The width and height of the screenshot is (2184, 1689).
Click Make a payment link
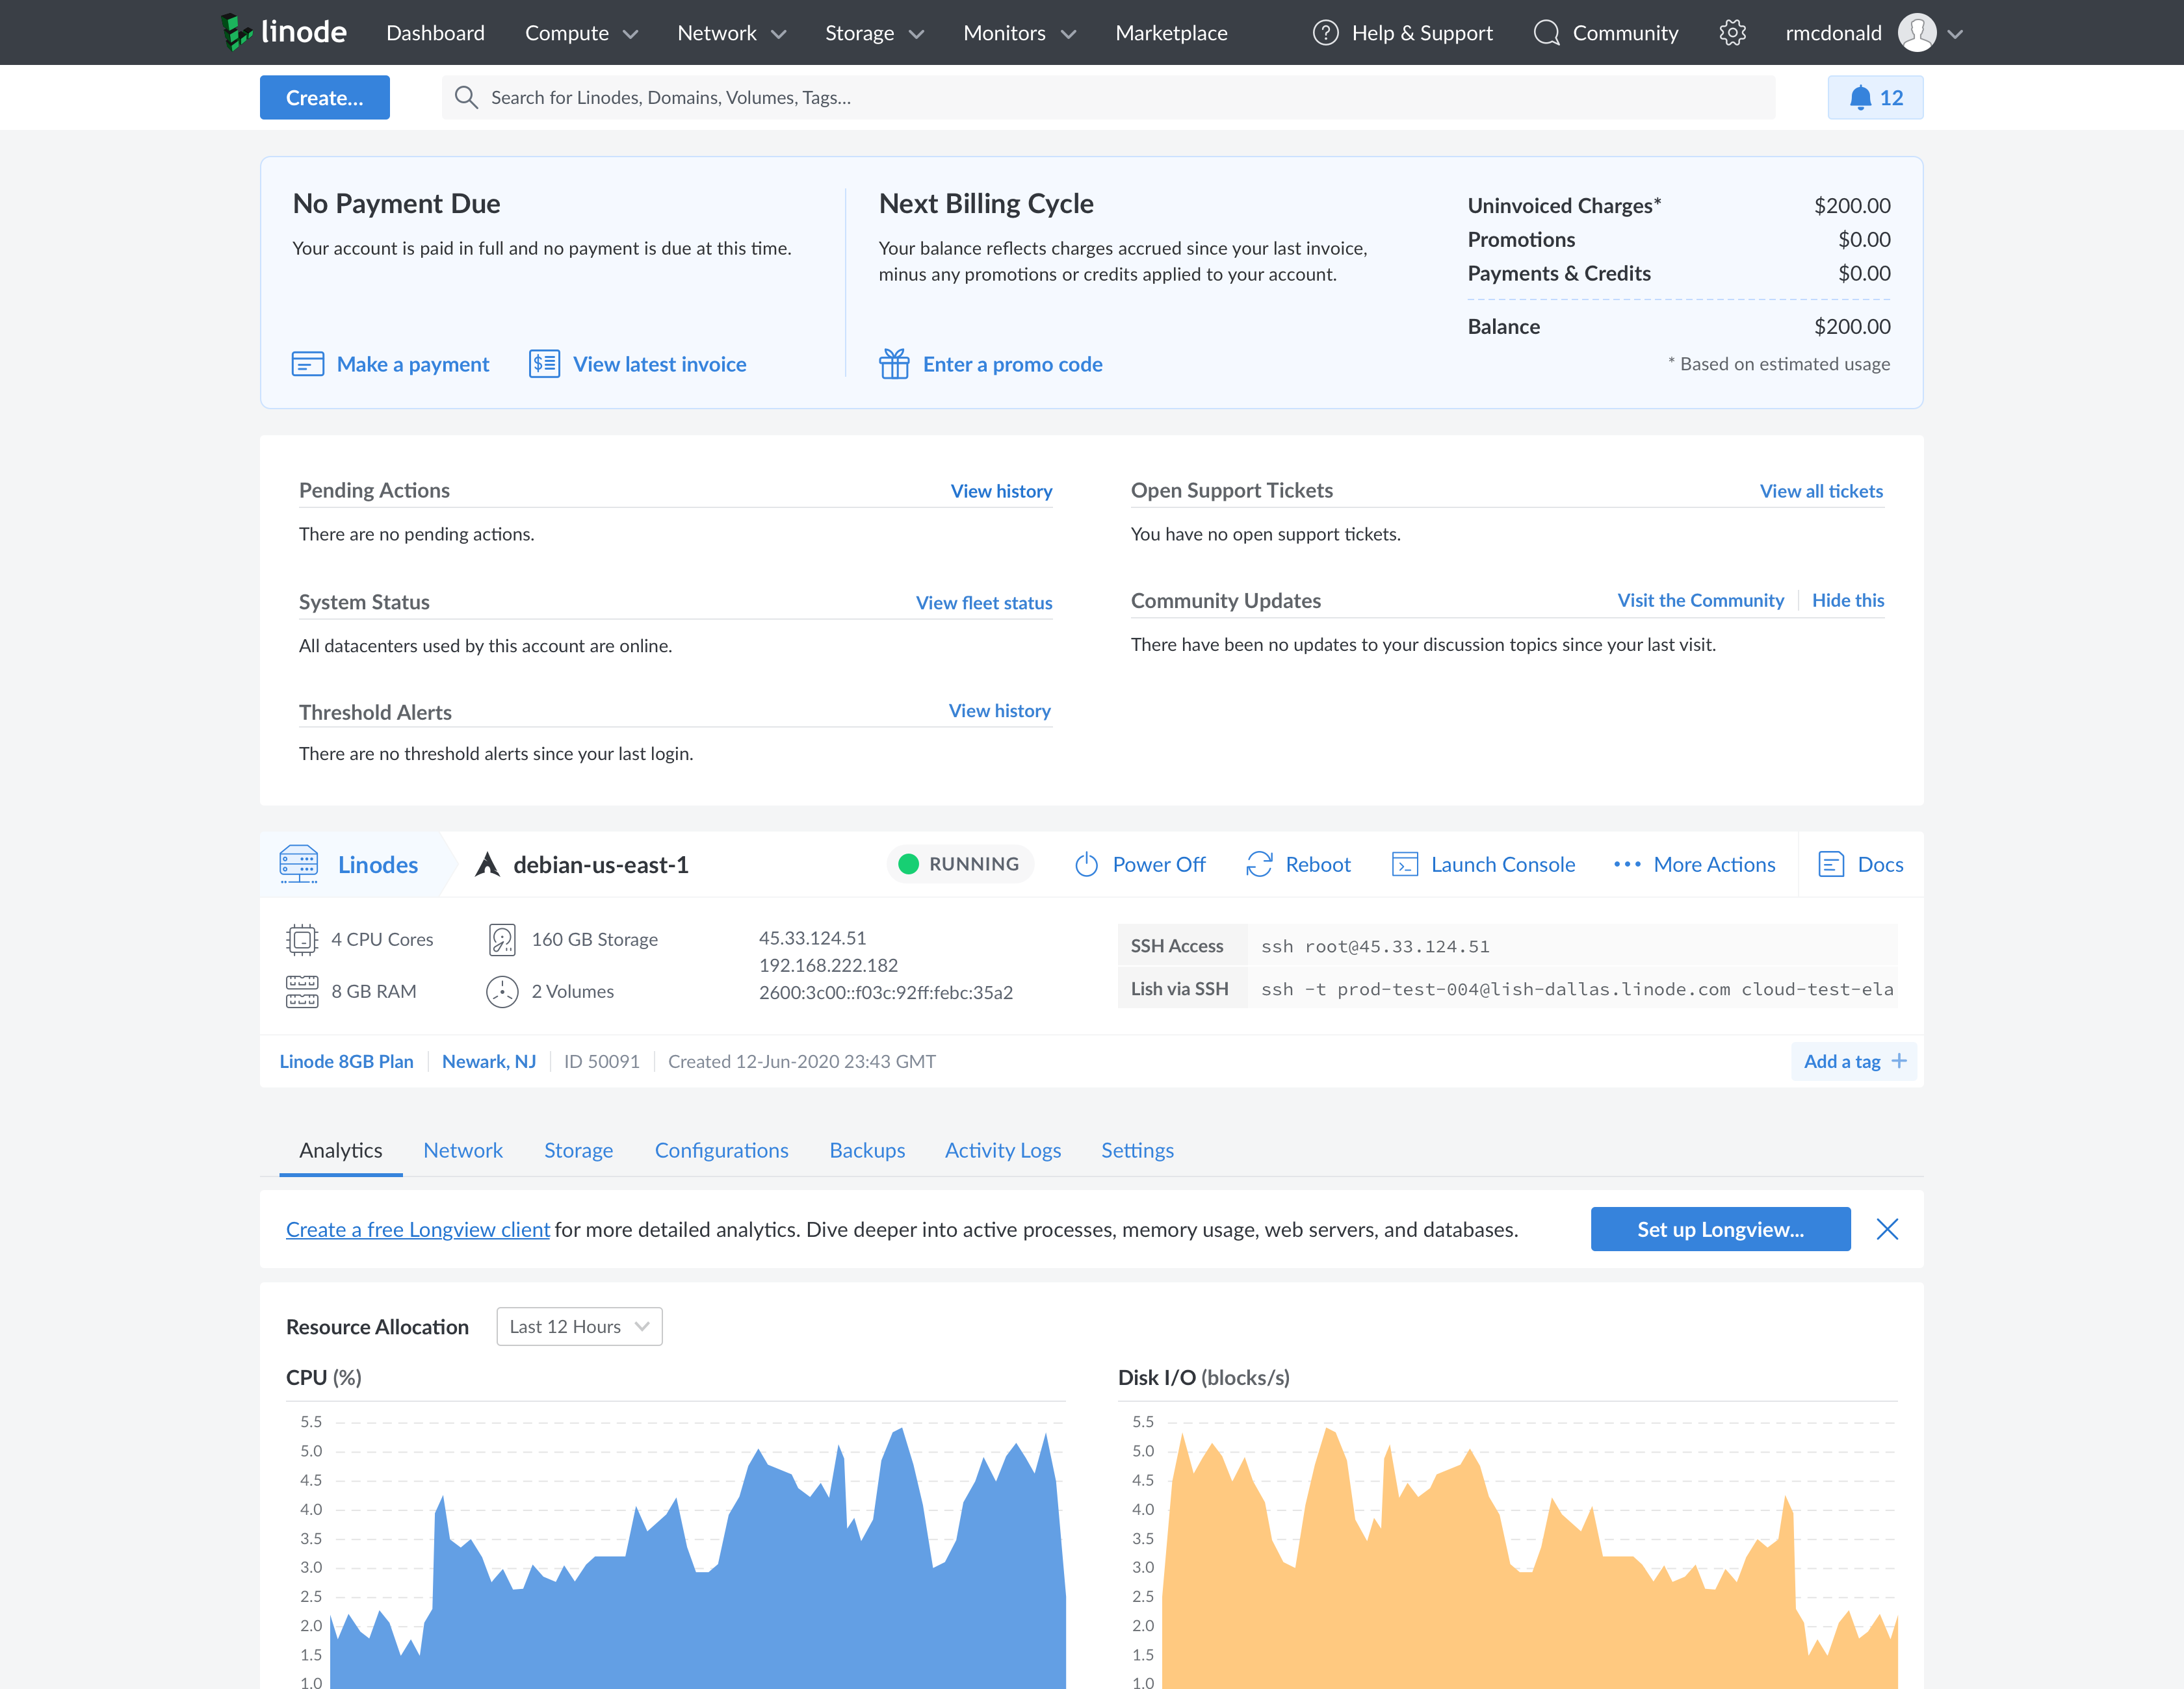coord(413,364)
